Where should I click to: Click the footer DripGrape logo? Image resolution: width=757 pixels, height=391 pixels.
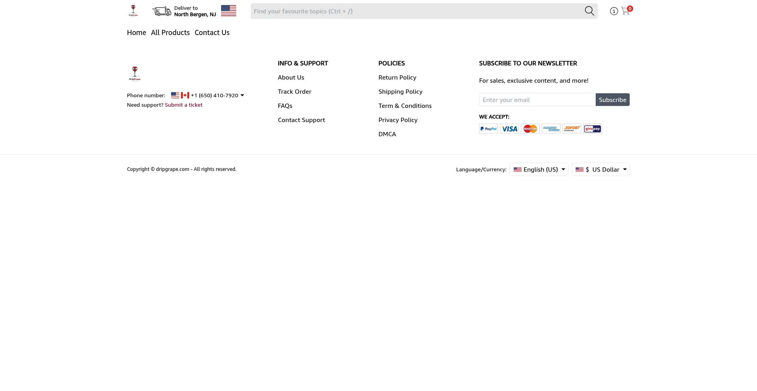pos(135,74)
